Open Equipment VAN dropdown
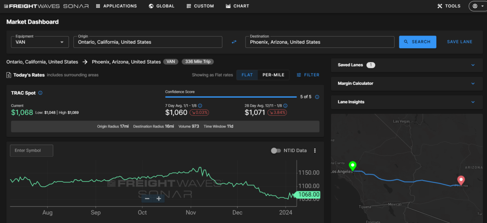 pyautogui.click(x=40, y=42)
